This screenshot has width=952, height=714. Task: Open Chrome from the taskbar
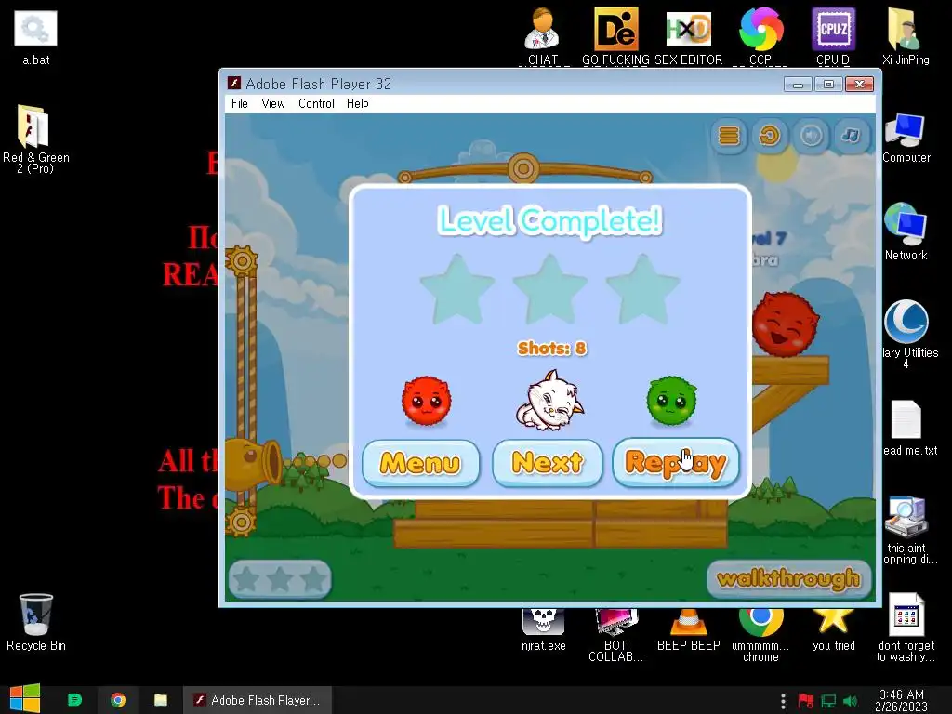(x=118, y=700)
